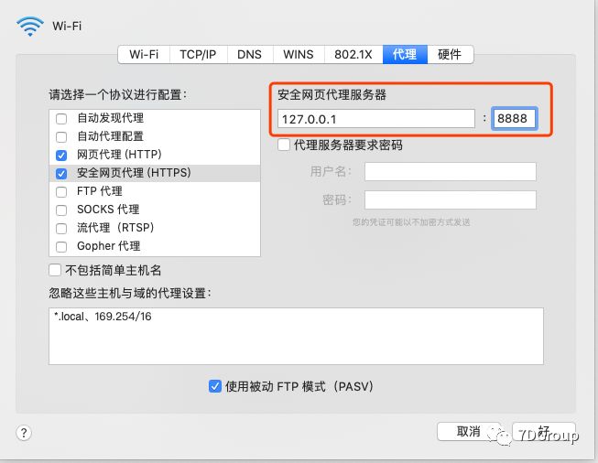Screen dimensions: 598x463
Task: Select the 网页代理 (HTTP) row label
Action: tap(119, 155)
